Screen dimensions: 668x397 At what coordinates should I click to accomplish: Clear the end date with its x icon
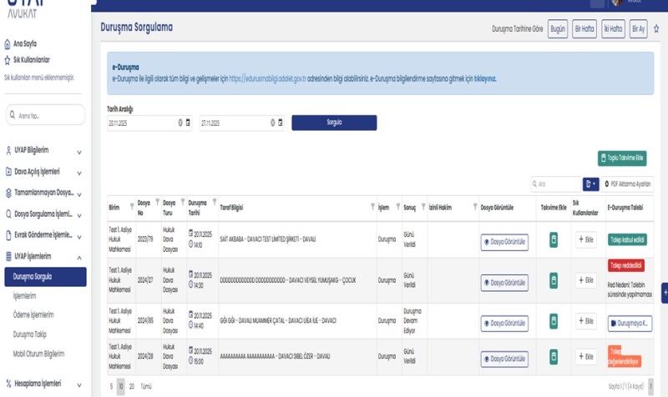[272, 123]
